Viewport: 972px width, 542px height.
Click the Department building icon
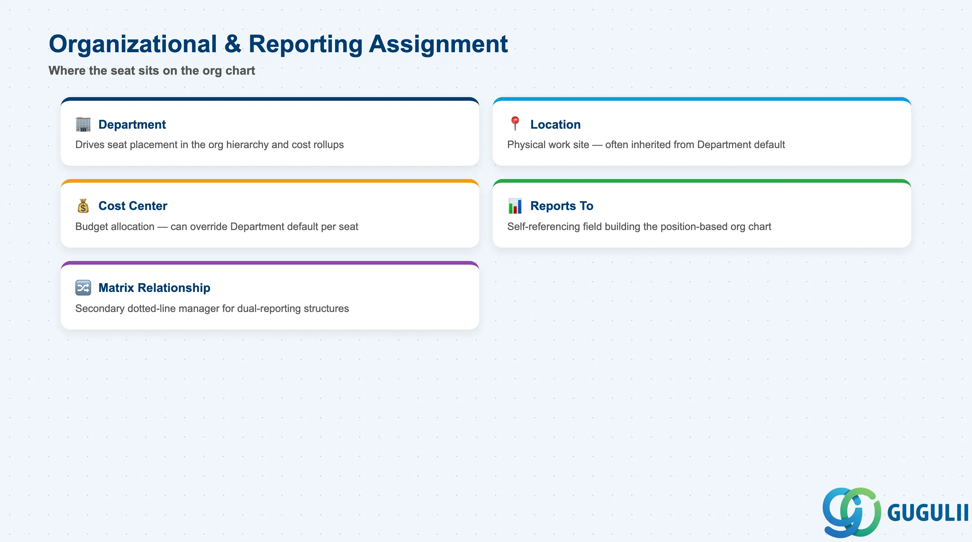pos(83,124)
